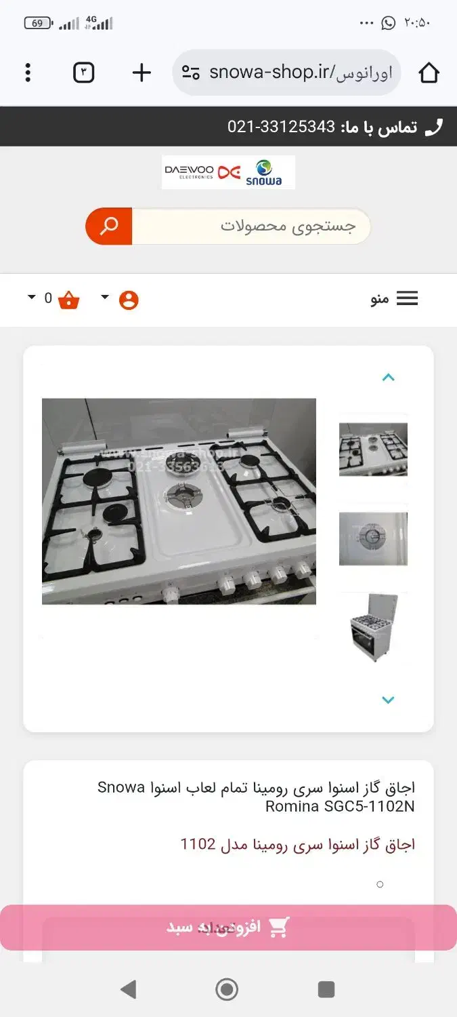457x1017 pixels.
Task: Call the 021-33125343 phone number link
Action: [281, 127]
